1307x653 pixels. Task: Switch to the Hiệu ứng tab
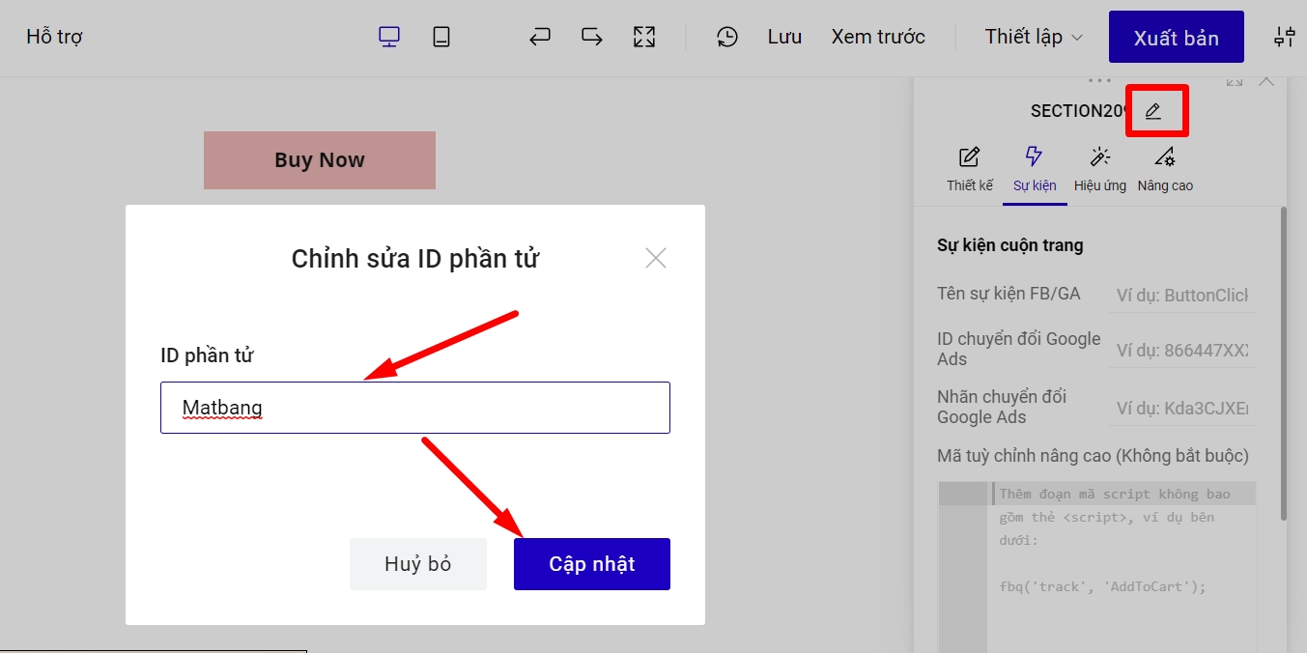pos(1100,169)
